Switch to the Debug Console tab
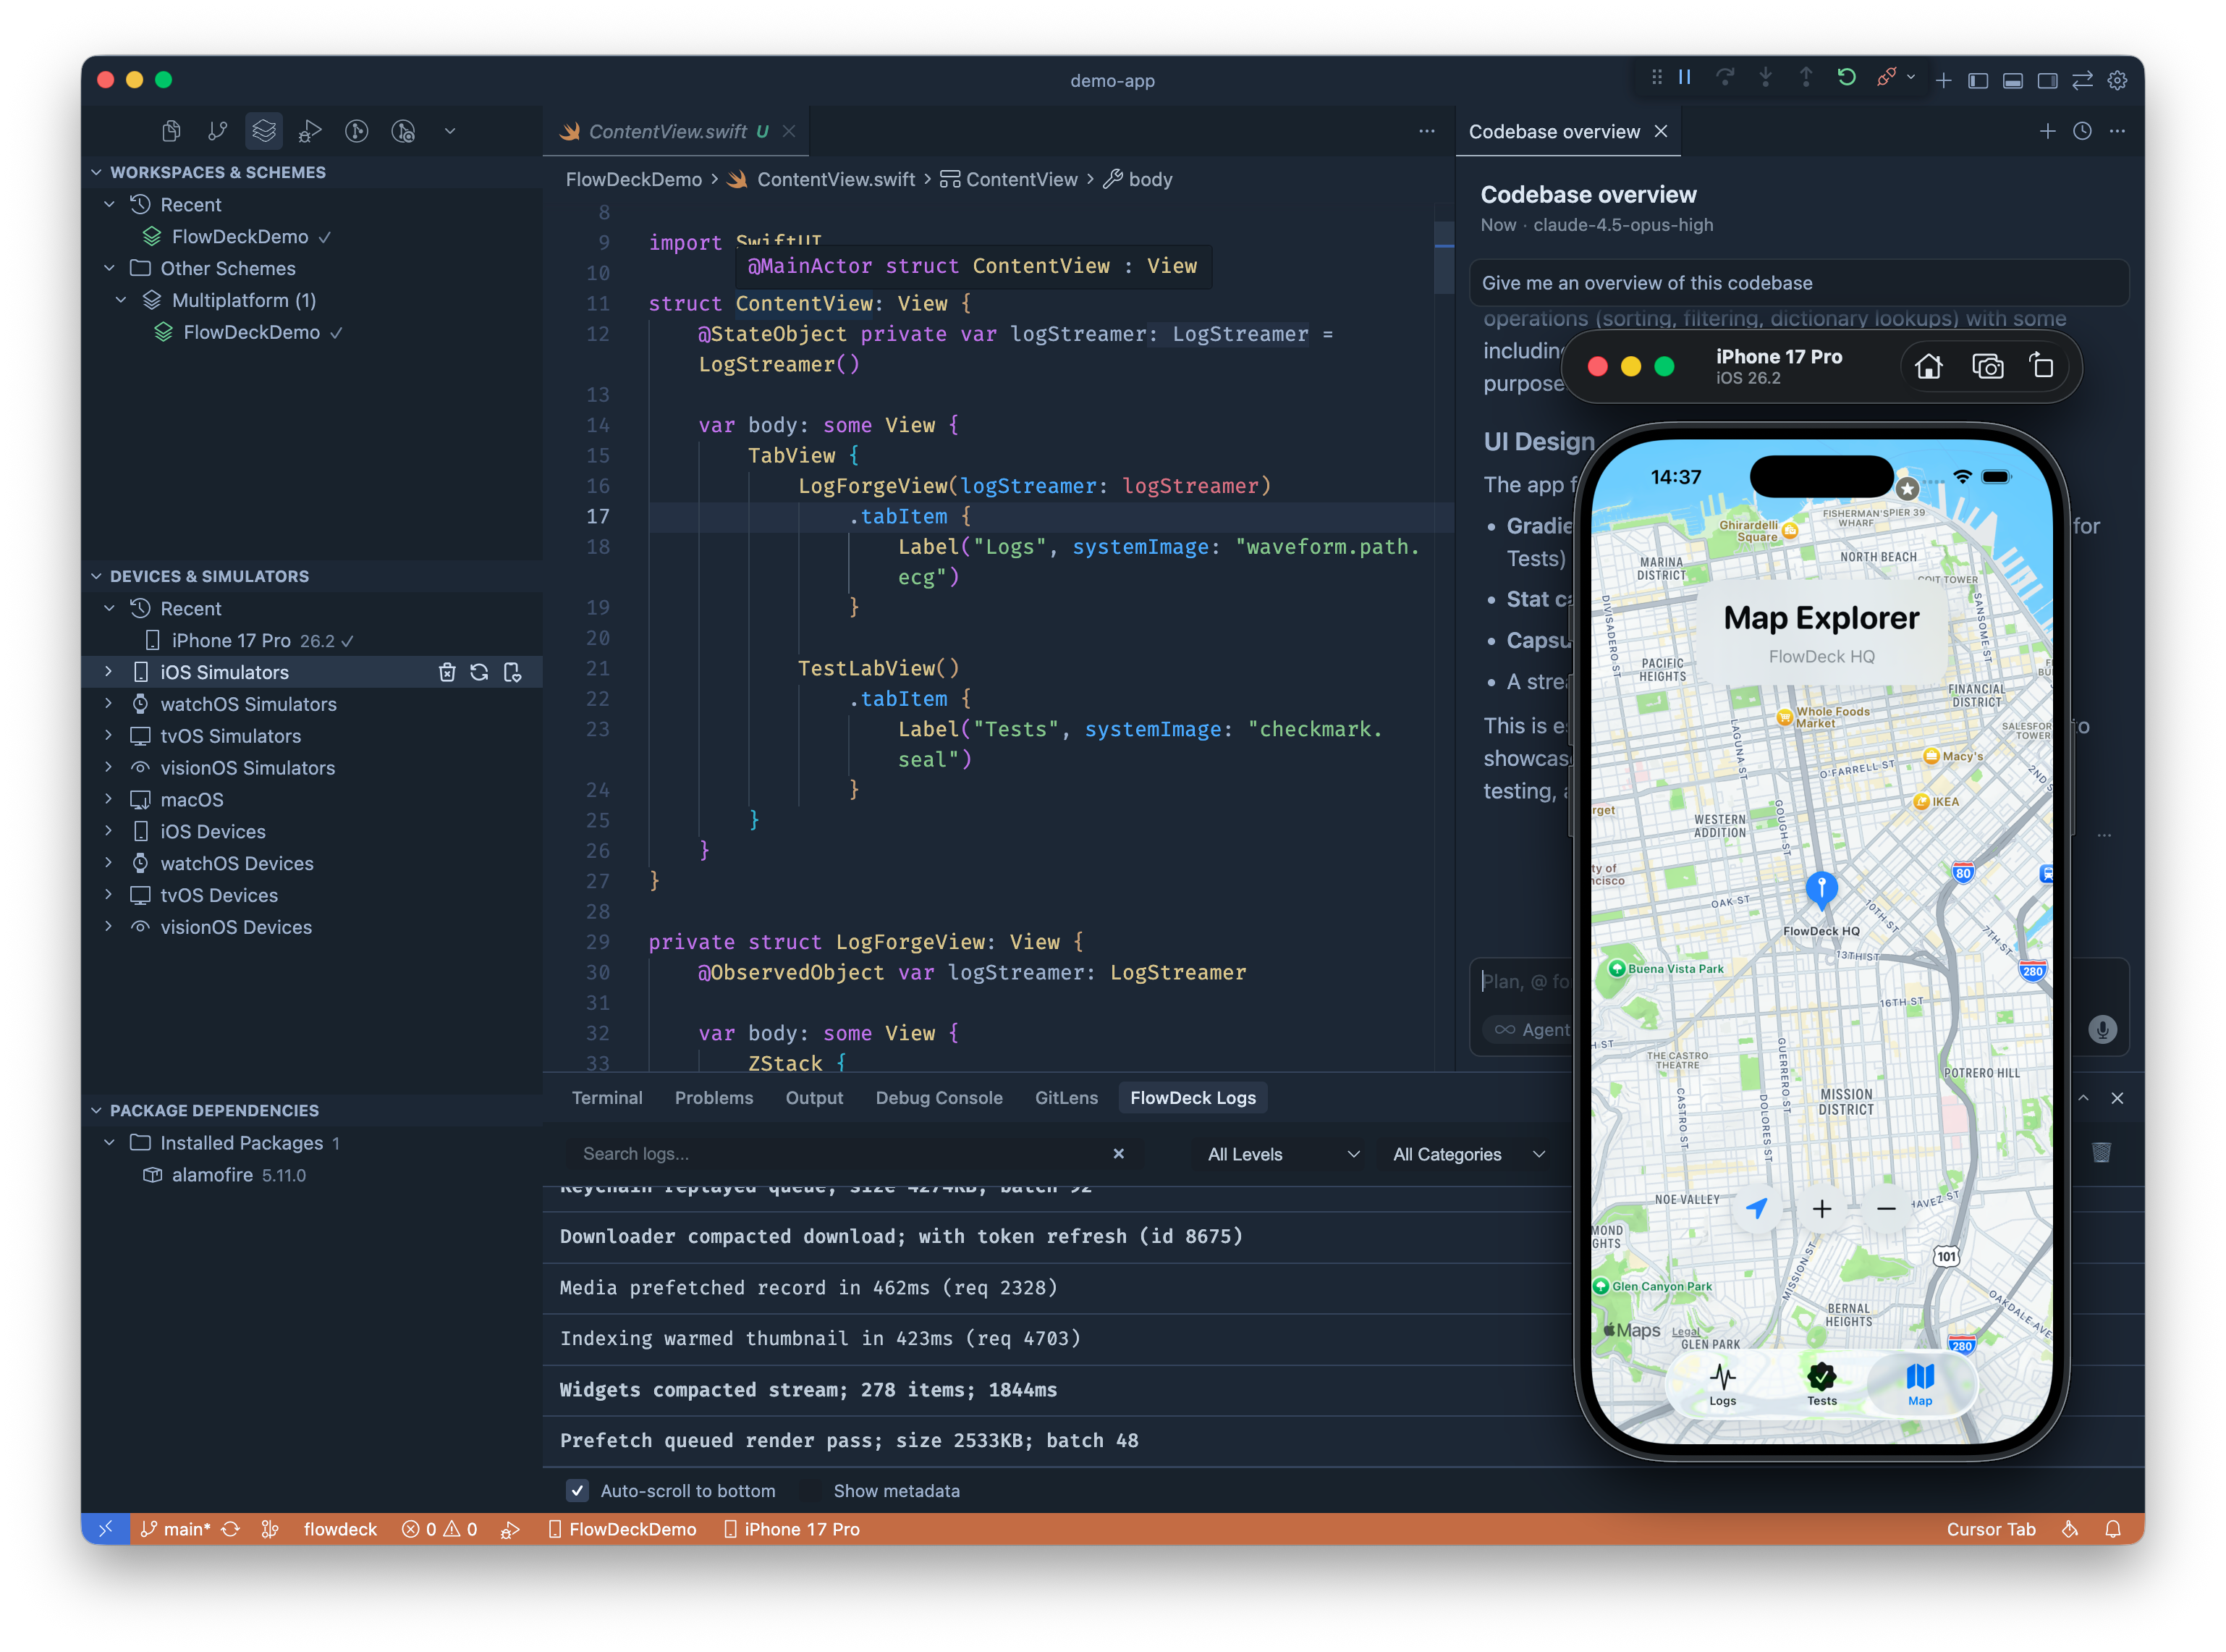This screenshot has width=2226, height=1652. [939, 1097]
